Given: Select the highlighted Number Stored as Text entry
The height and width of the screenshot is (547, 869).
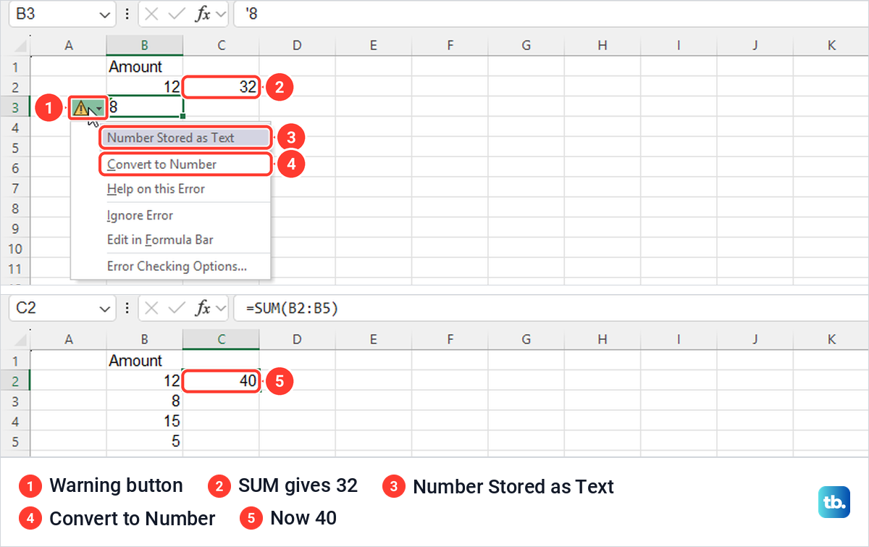Looking at the screenshot, I should [185, 138].
